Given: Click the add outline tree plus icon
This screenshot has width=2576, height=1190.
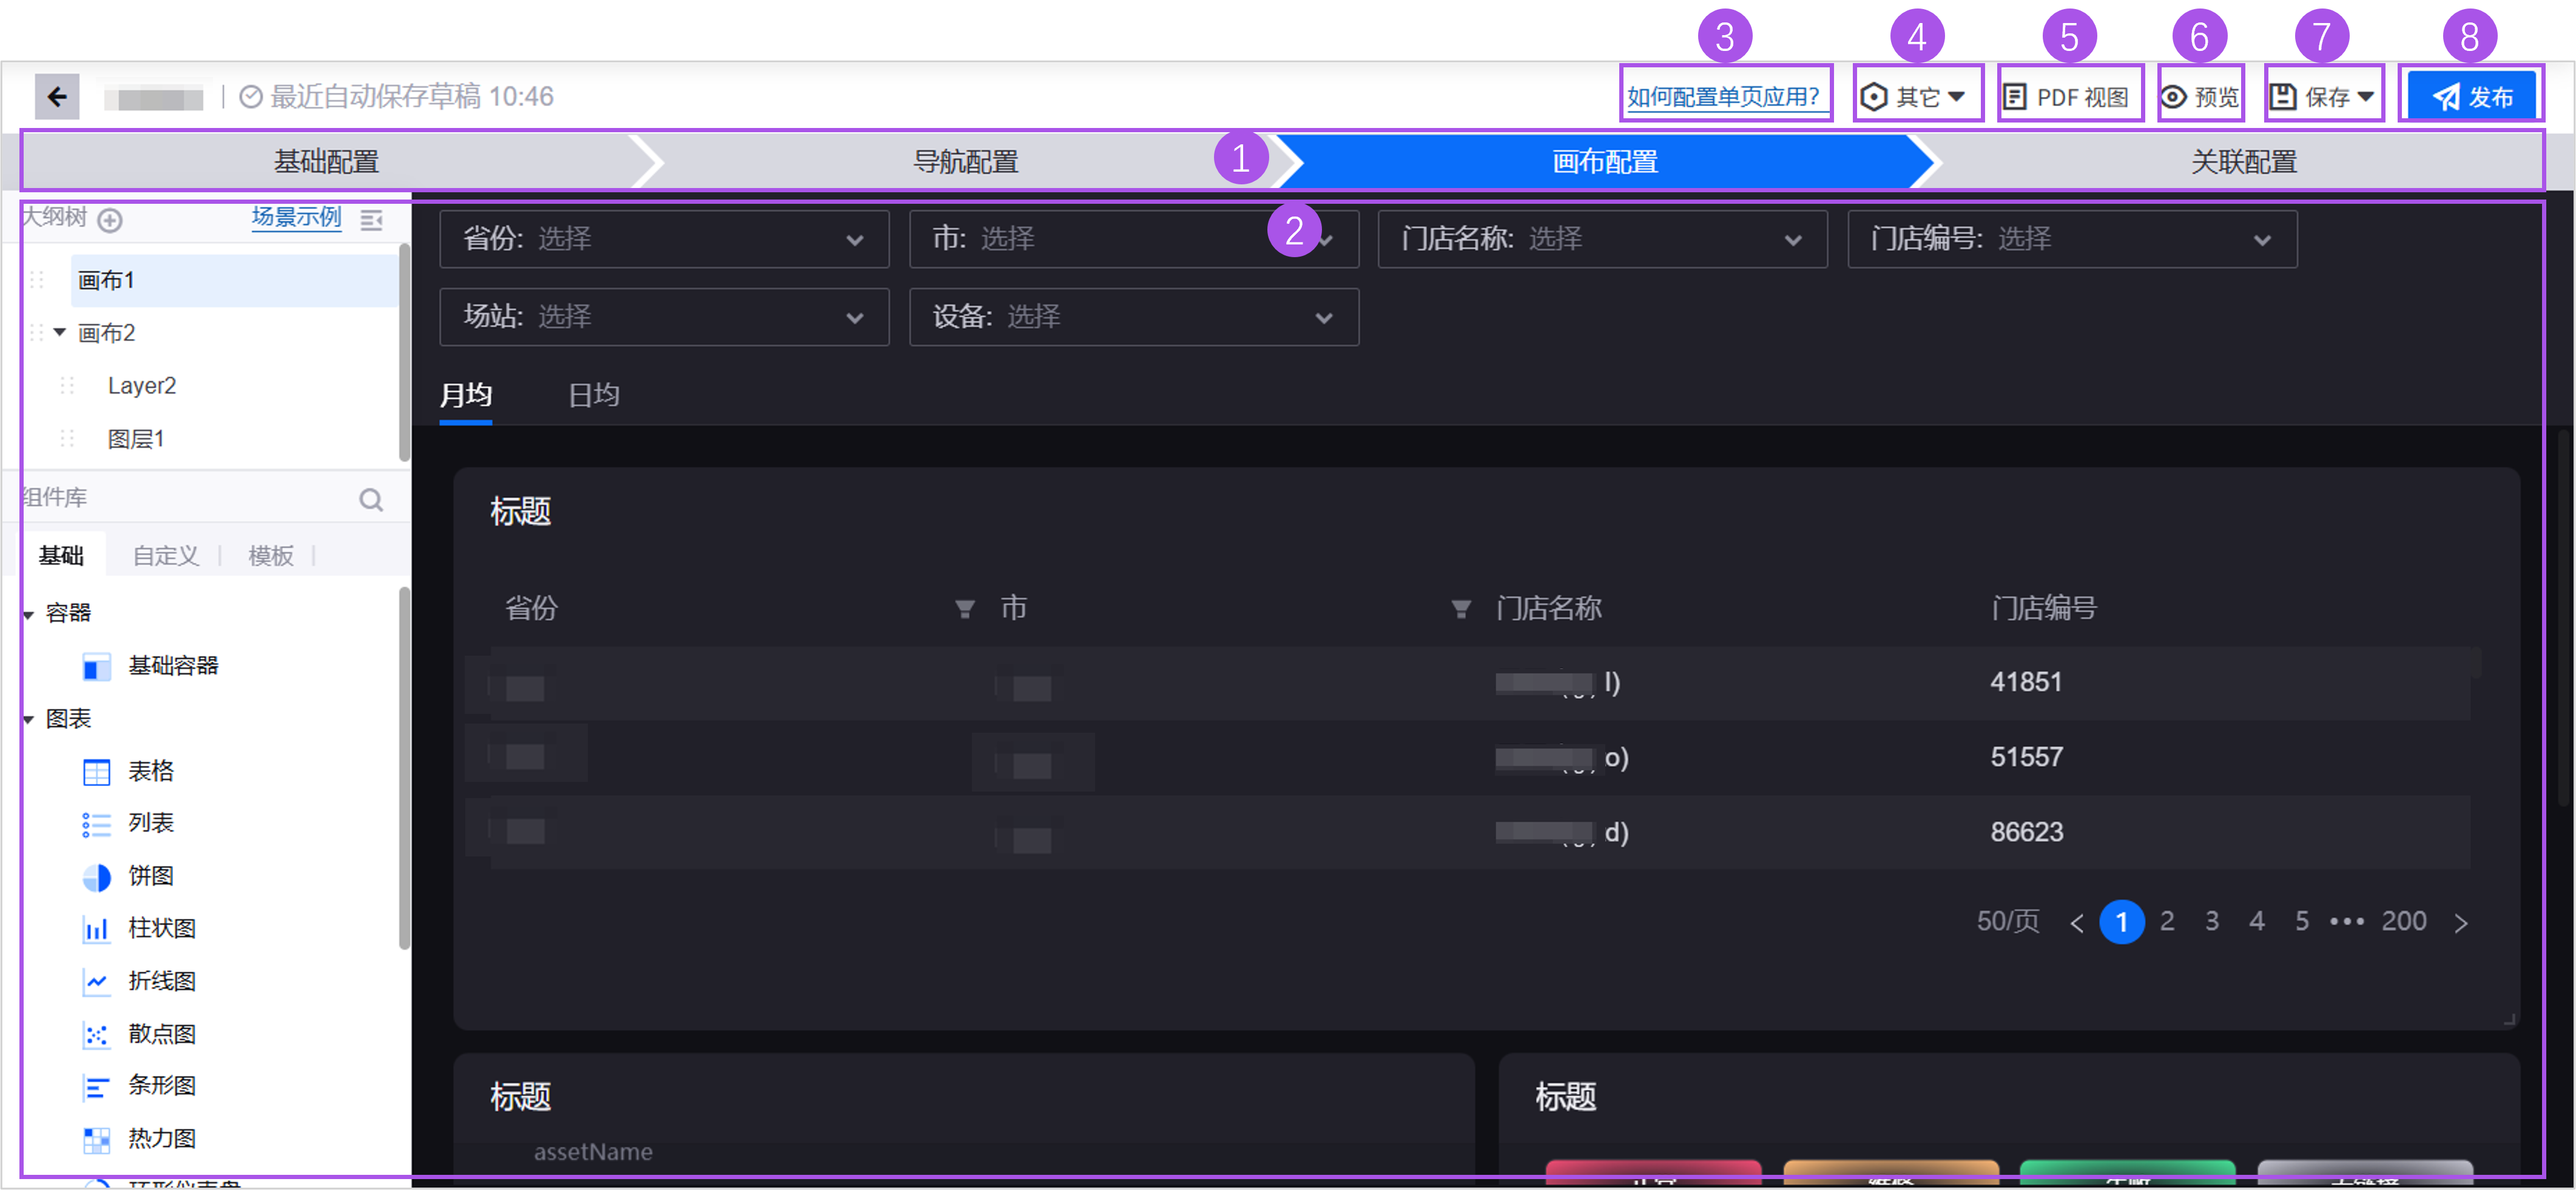Looking at the screenshot, I should tap(110, 220).
